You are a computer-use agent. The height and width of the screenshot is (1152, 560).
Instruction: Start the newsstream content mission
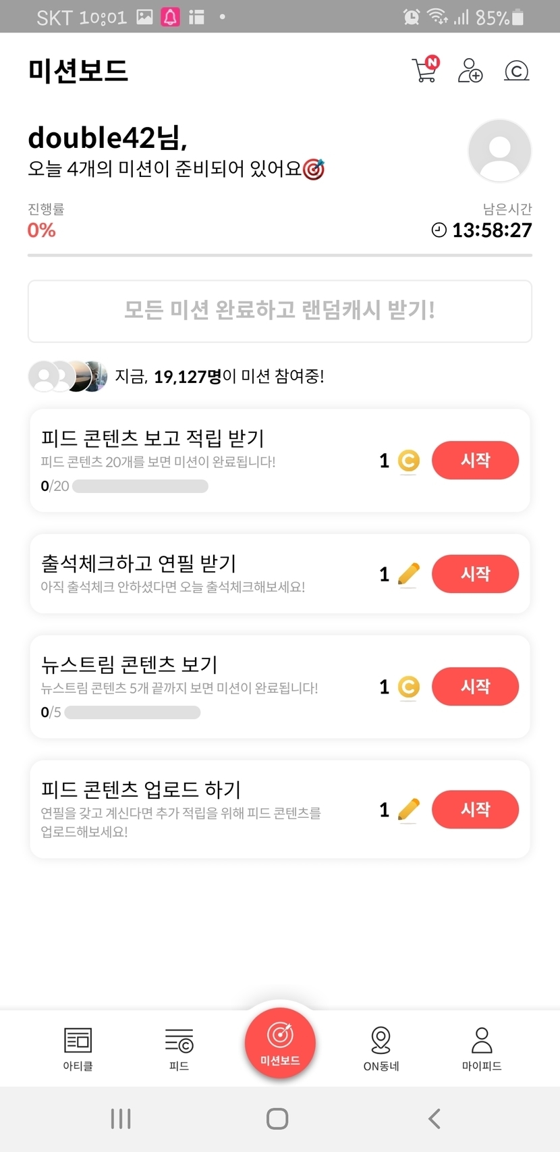click(x=475, y=687)
